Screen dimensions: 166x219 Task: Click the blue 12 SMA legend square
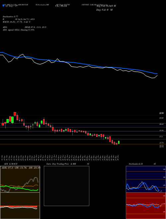(x=3, y=5)
